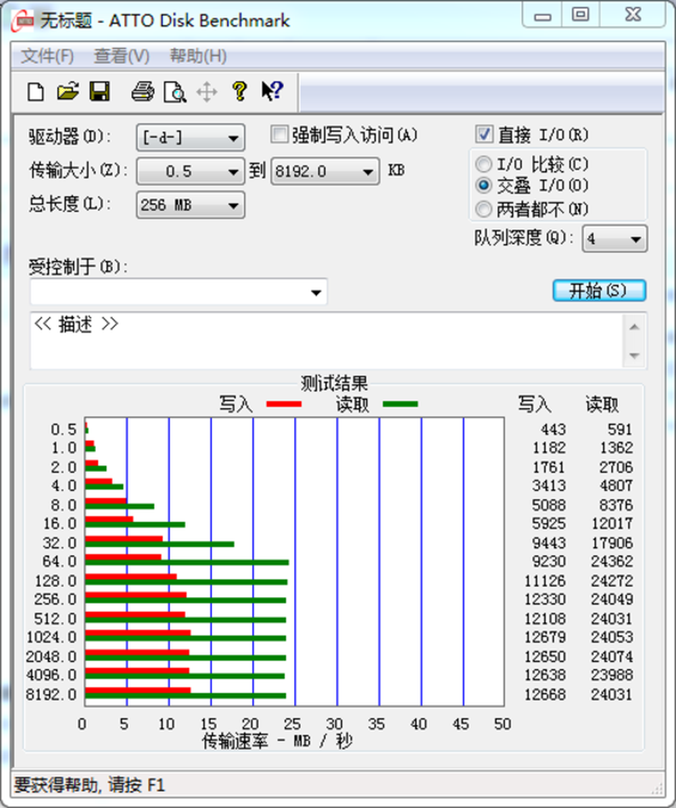The image size is (676, 808).
Task: Click the read value 24362
Action: coord(612,561)
